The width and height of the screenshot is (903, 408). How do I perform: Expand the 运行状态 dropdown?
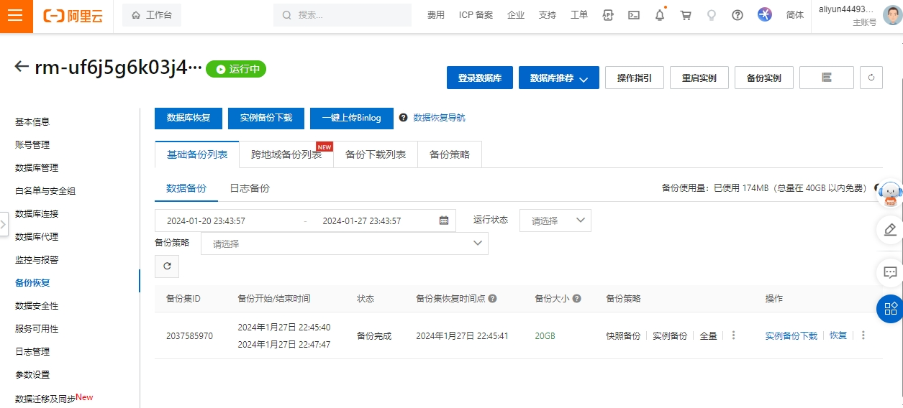[x=555, y=221]
